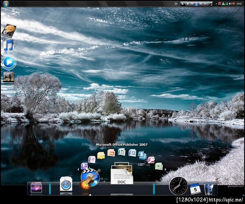Open the GarageBand guitar dock icon
The image size is (245, 204).
[90, 179]
